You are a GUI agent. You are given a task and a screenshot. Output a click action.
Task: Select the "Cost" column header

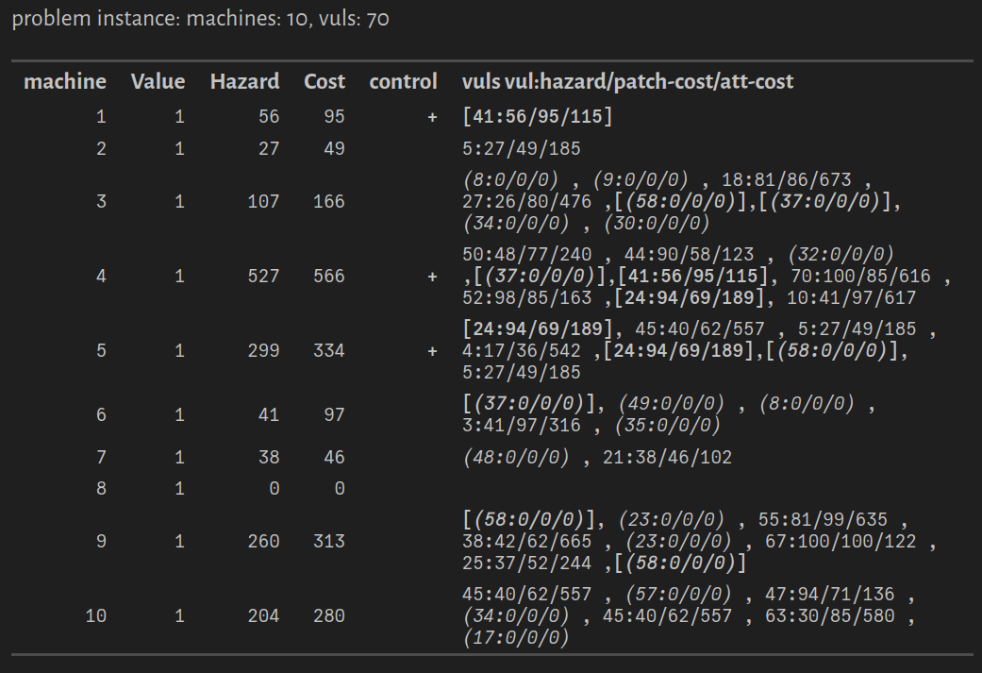(x=325, y=82)
